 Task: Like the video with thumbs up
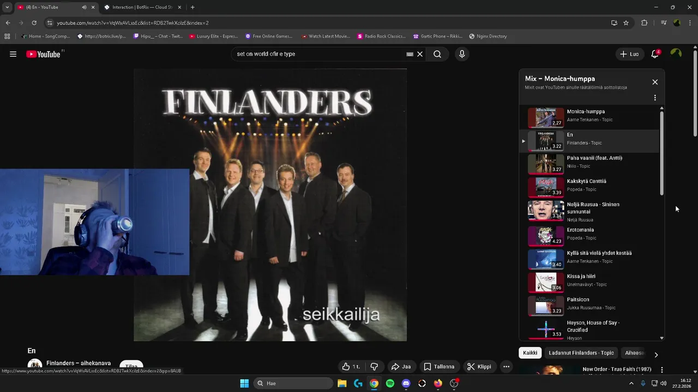click(x=351, y=366)
